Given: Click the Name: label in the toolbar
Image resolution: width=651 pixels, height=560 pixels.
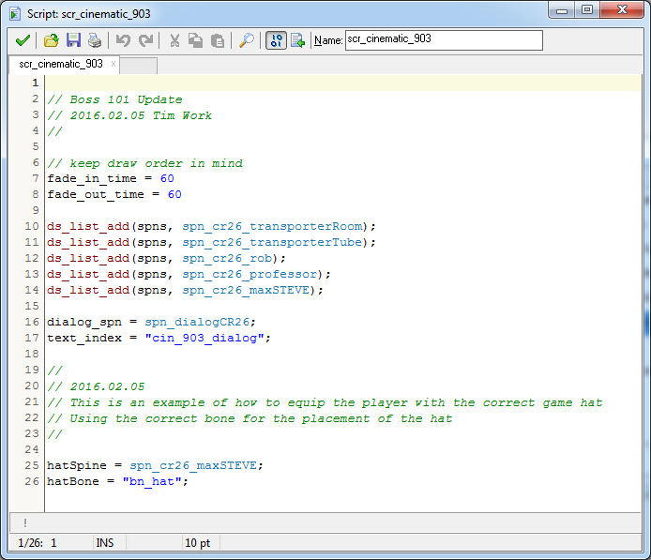Looking at the screenshot, I should coord(328,40).
